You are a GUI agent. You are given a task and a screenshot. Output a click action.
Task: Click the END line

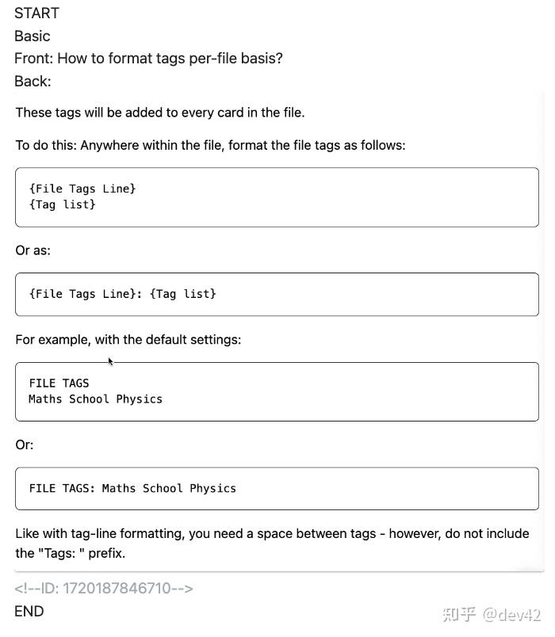coord(29,612)
